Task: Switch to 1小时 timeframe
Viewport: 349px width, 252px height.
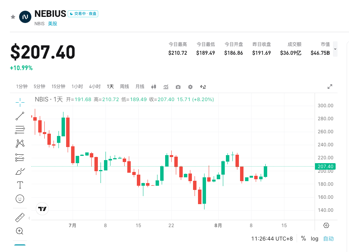Action: (77, 87)
